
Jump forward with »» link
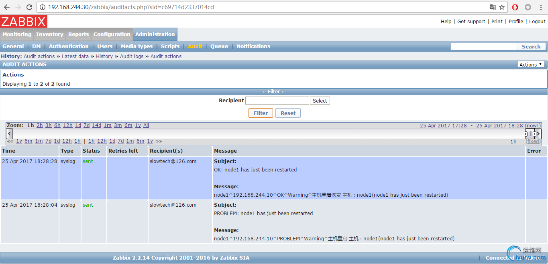[159, 141]
